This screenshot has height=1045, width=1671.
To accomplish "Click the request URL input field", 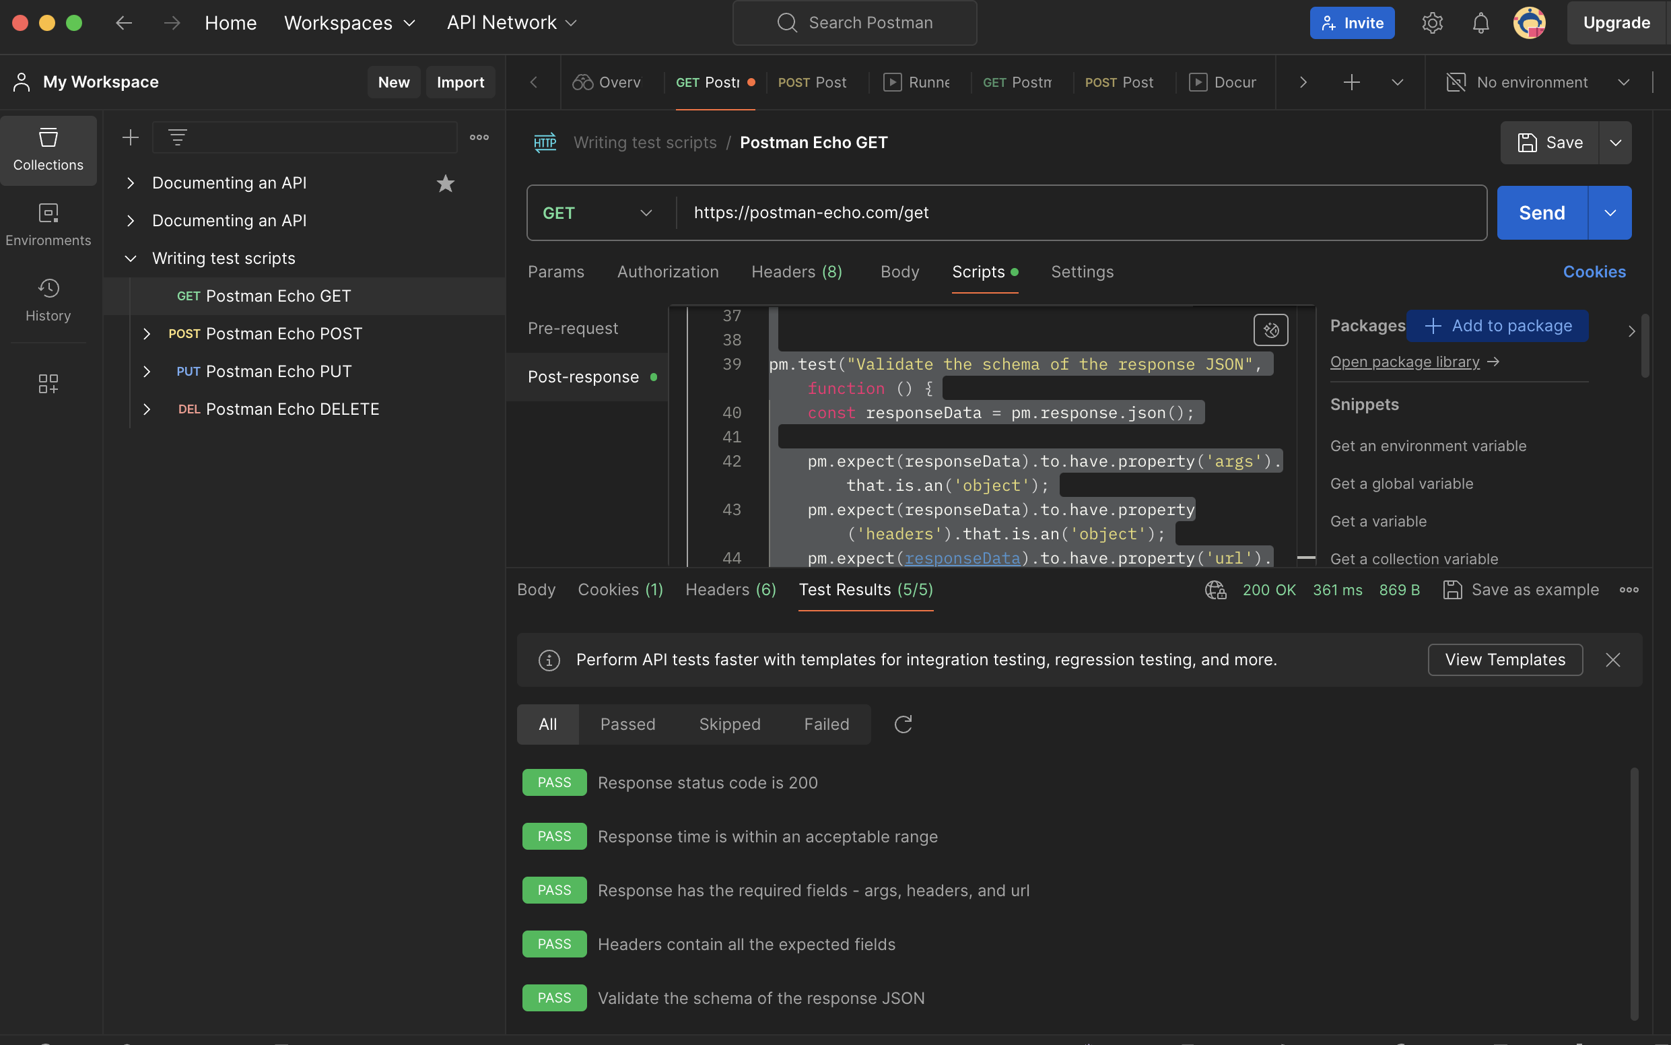I will [x=1078, y=213].
